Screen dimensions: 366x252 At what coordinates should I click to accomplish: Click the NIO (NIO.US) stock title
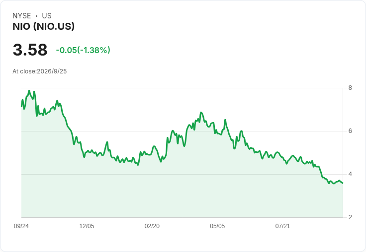click(x=43, y=26)
